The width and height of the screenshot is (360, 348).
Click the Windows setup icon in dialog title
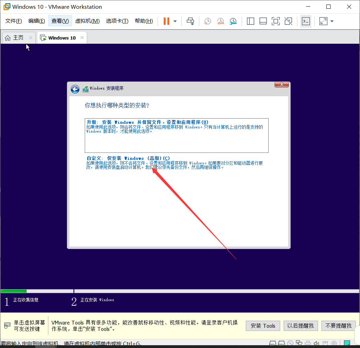85,89
